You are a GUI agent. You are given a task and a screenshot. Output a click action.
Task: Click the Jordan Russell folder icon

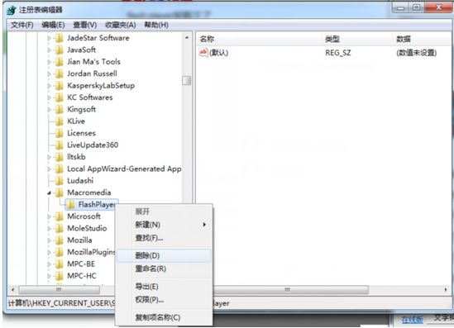[59, 74]
